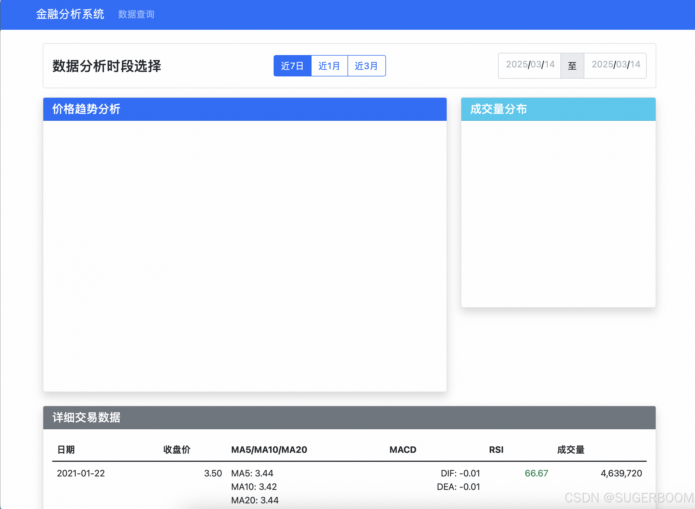Click the 数据分析时段选择 heading

pyautogui.click(x=106, y=66)
